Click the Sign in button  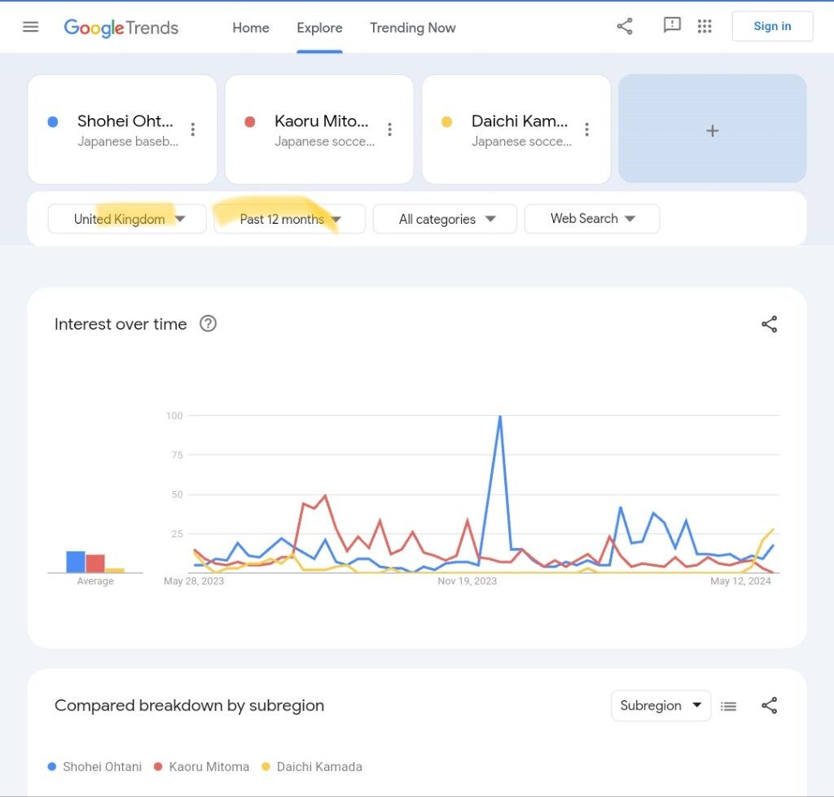tap(772, 26)
